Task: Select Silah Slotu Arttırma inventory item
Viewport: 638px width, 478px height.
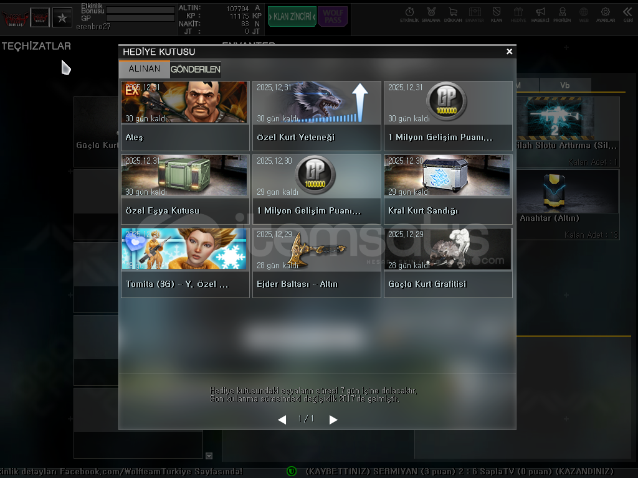Action: point(568,132)
